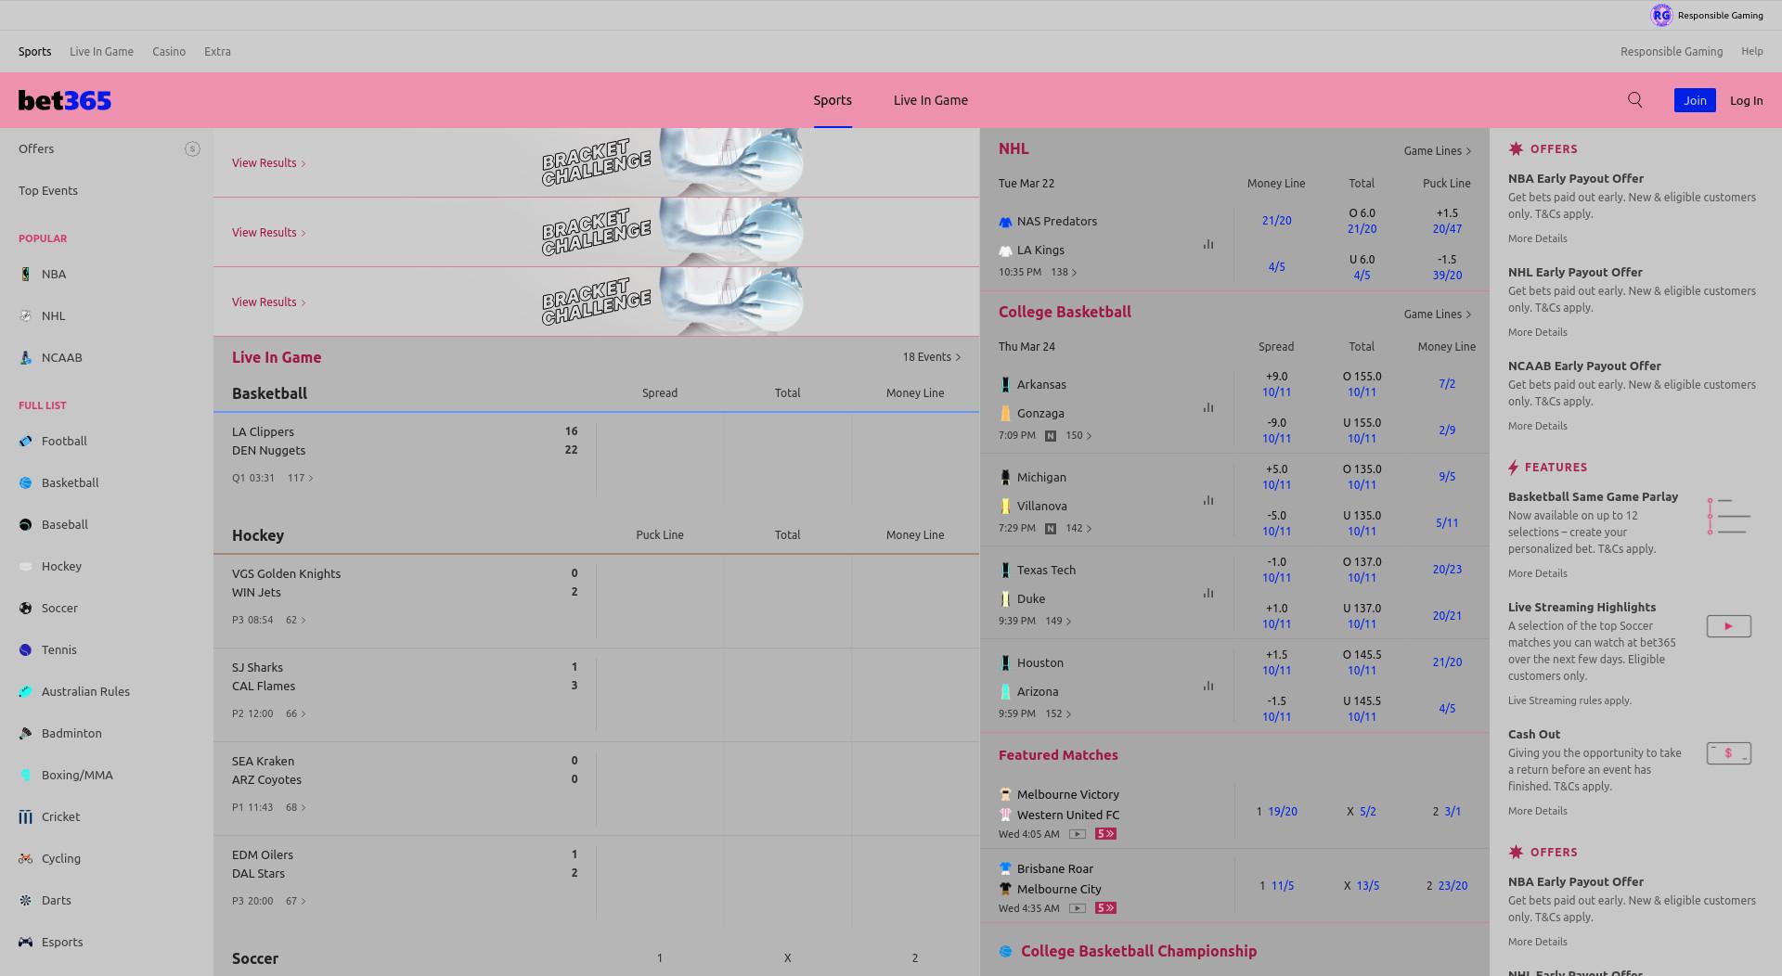
Task: Expand 67 markets for Oilers vs Stars
Action: click(x=296, y=901)
